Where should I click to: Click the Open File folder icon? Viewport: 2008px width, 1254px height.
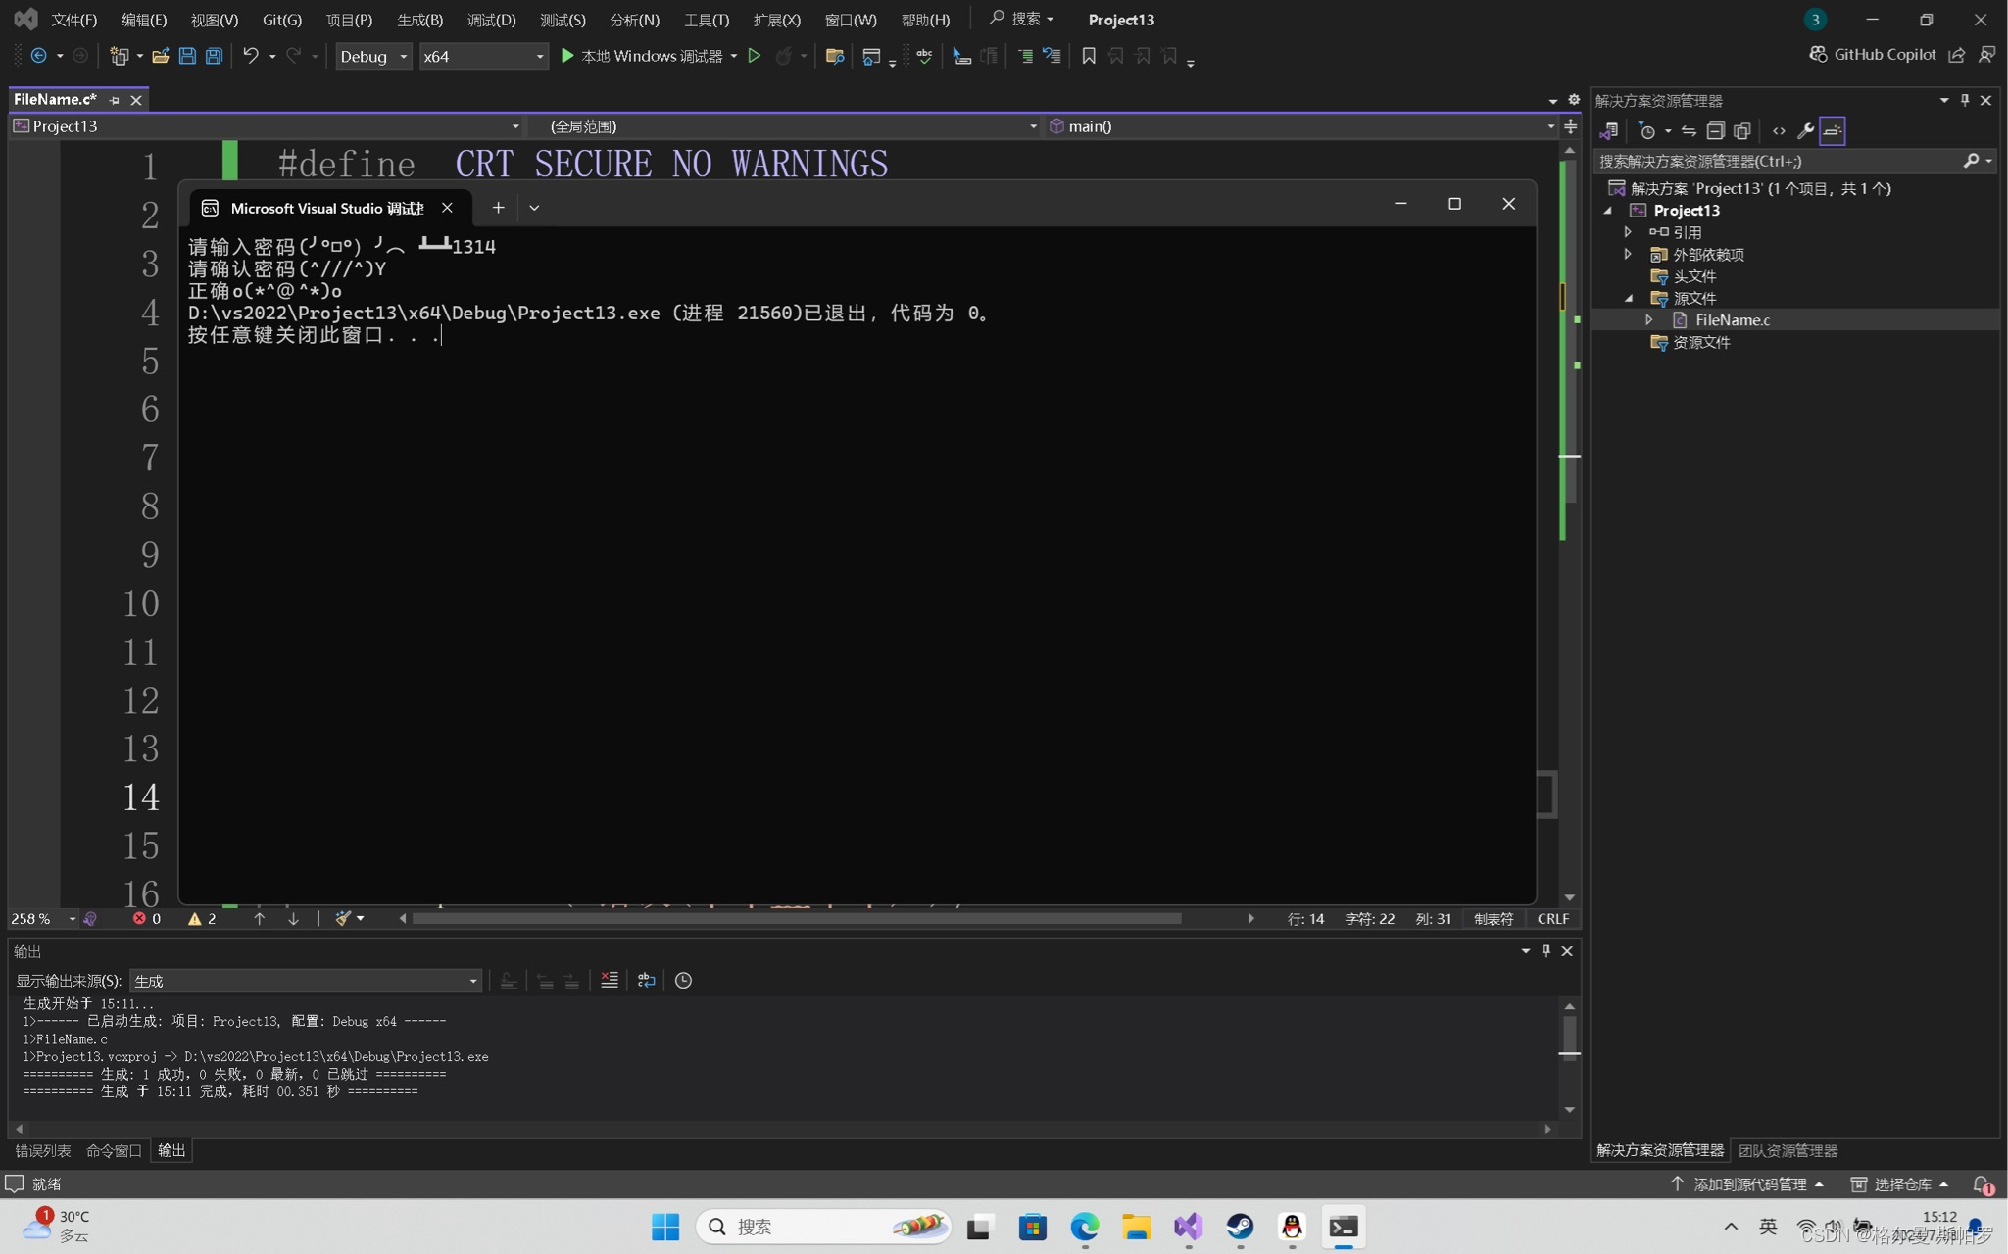(161, 56)
